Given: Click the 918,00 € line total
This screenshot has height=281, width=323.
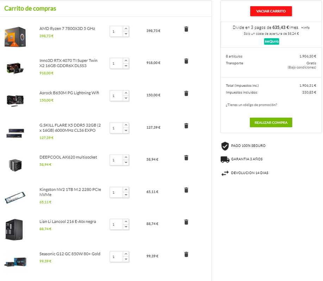Looking at the screenshot, I should pyautogui.click(x=153, y=63).
